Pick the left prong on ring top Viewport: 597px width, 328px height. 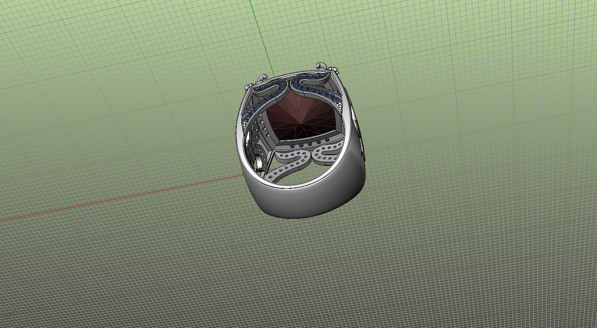[x=262, y=77]
